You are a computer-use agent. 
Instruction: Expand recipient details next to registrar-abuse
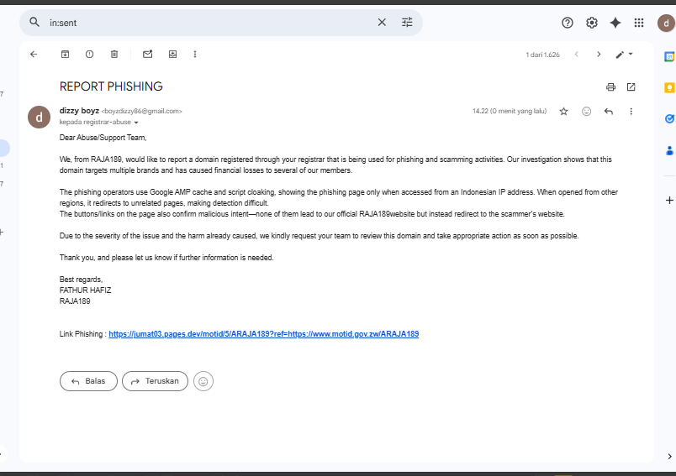136,123
